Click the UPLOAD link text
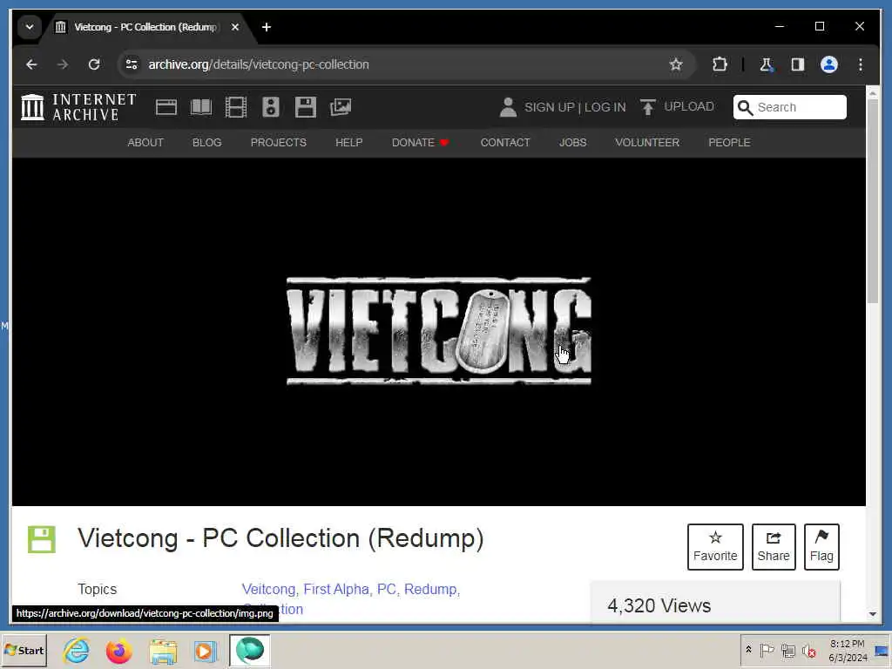892x669 pixels. 689,106
